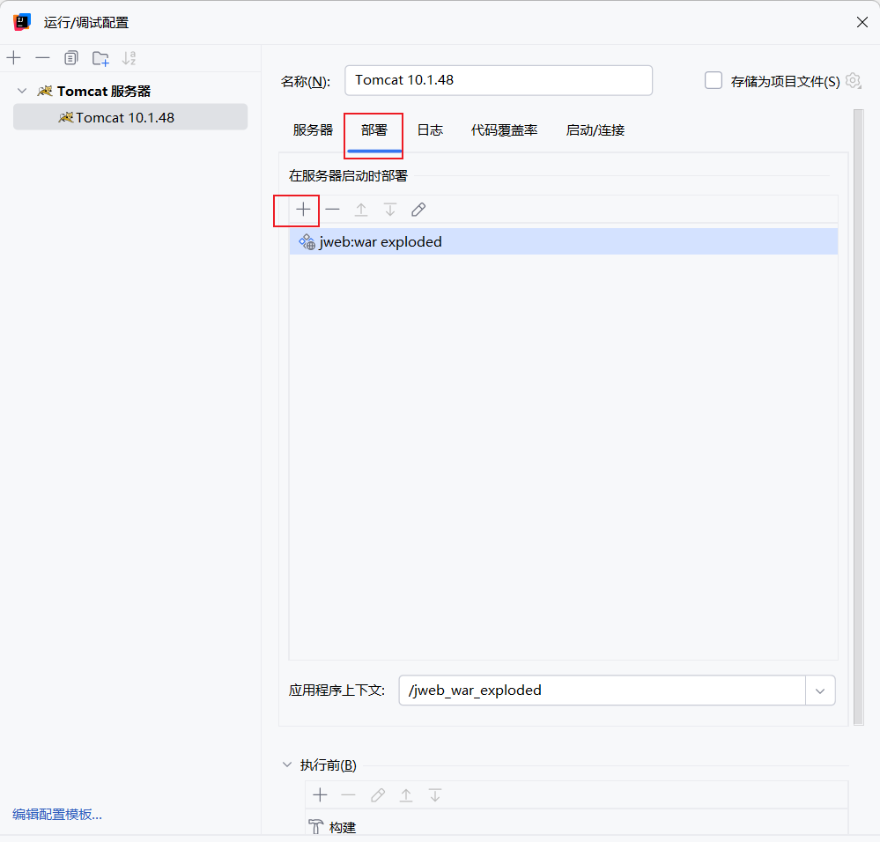
Task: Move deployment artifact up
Action: tap(361, 210)
